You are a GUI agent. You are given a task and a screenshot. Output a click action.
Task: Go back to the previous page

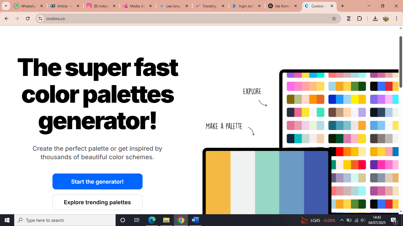click(6, 19)
